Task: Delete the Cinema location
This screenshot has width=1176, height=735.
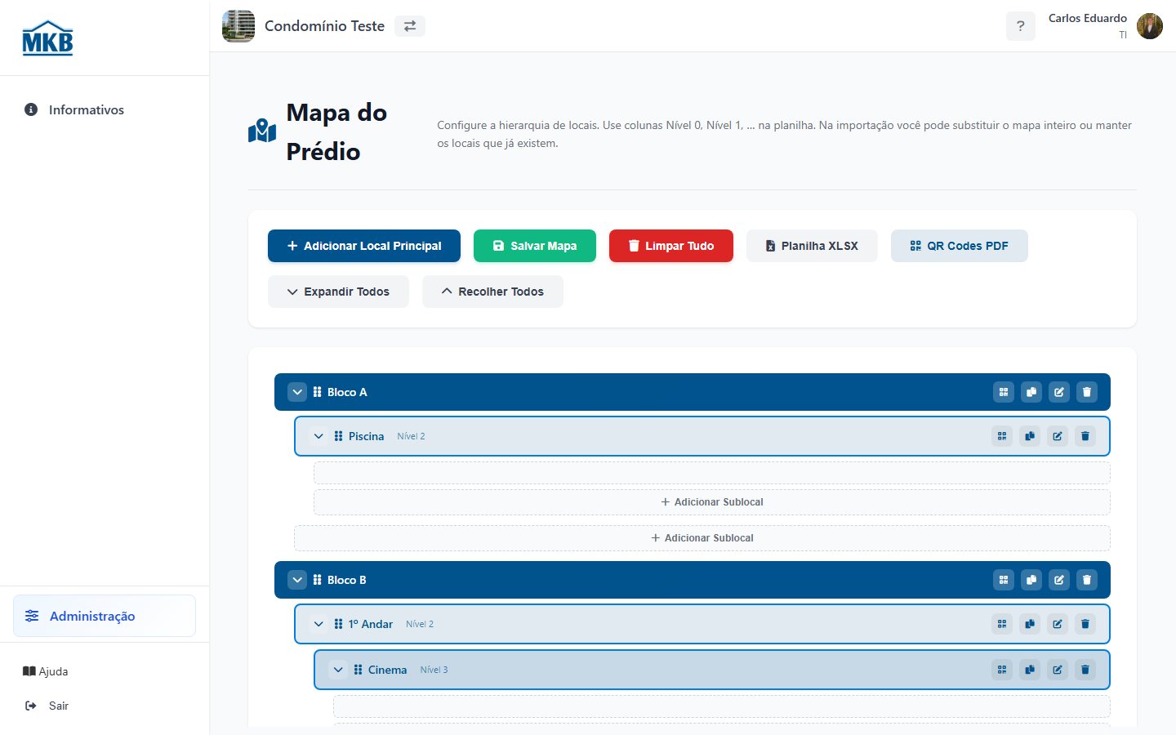Action: (1085, 670)
